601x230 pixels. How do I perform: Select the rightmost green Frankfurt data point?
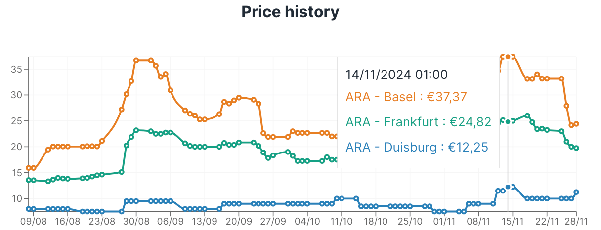tap(576, 148)
